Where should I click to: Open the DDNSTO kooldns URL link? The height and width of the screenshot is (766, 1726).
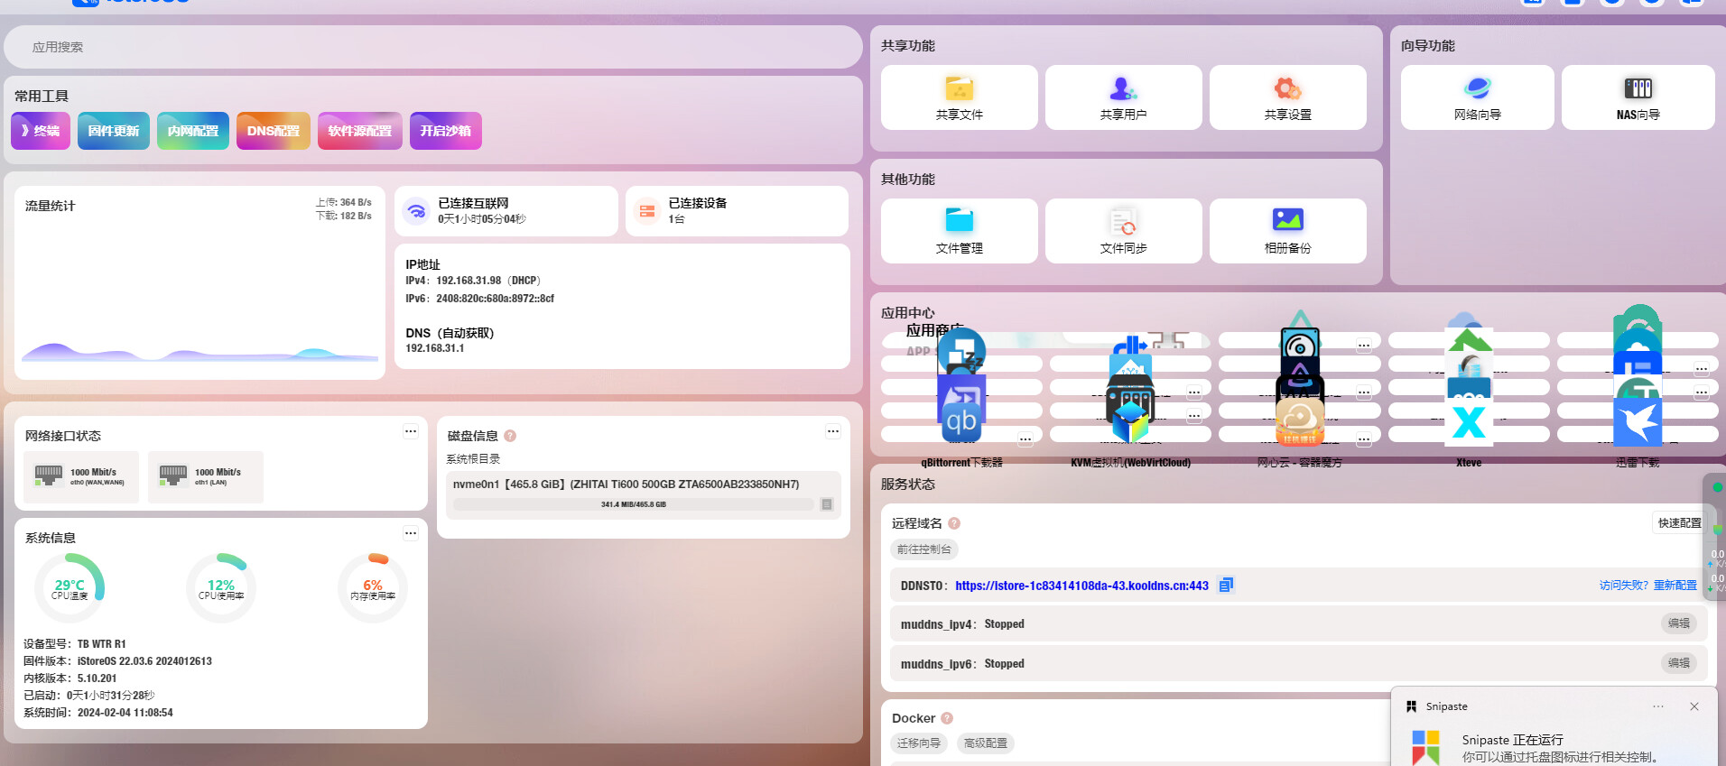(x=1081, y=586)
